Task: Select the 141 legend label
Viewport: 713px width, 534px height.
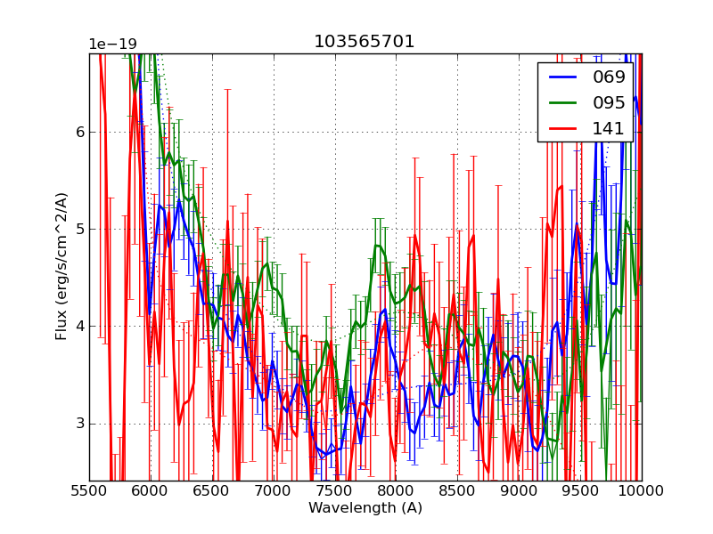Action: coord(609,128)
